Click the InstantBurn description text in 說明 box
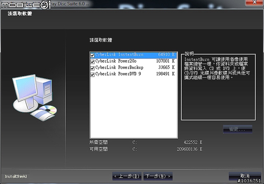Screen dimensions: 264x184 pyautogui.click(x=217, y=68)
